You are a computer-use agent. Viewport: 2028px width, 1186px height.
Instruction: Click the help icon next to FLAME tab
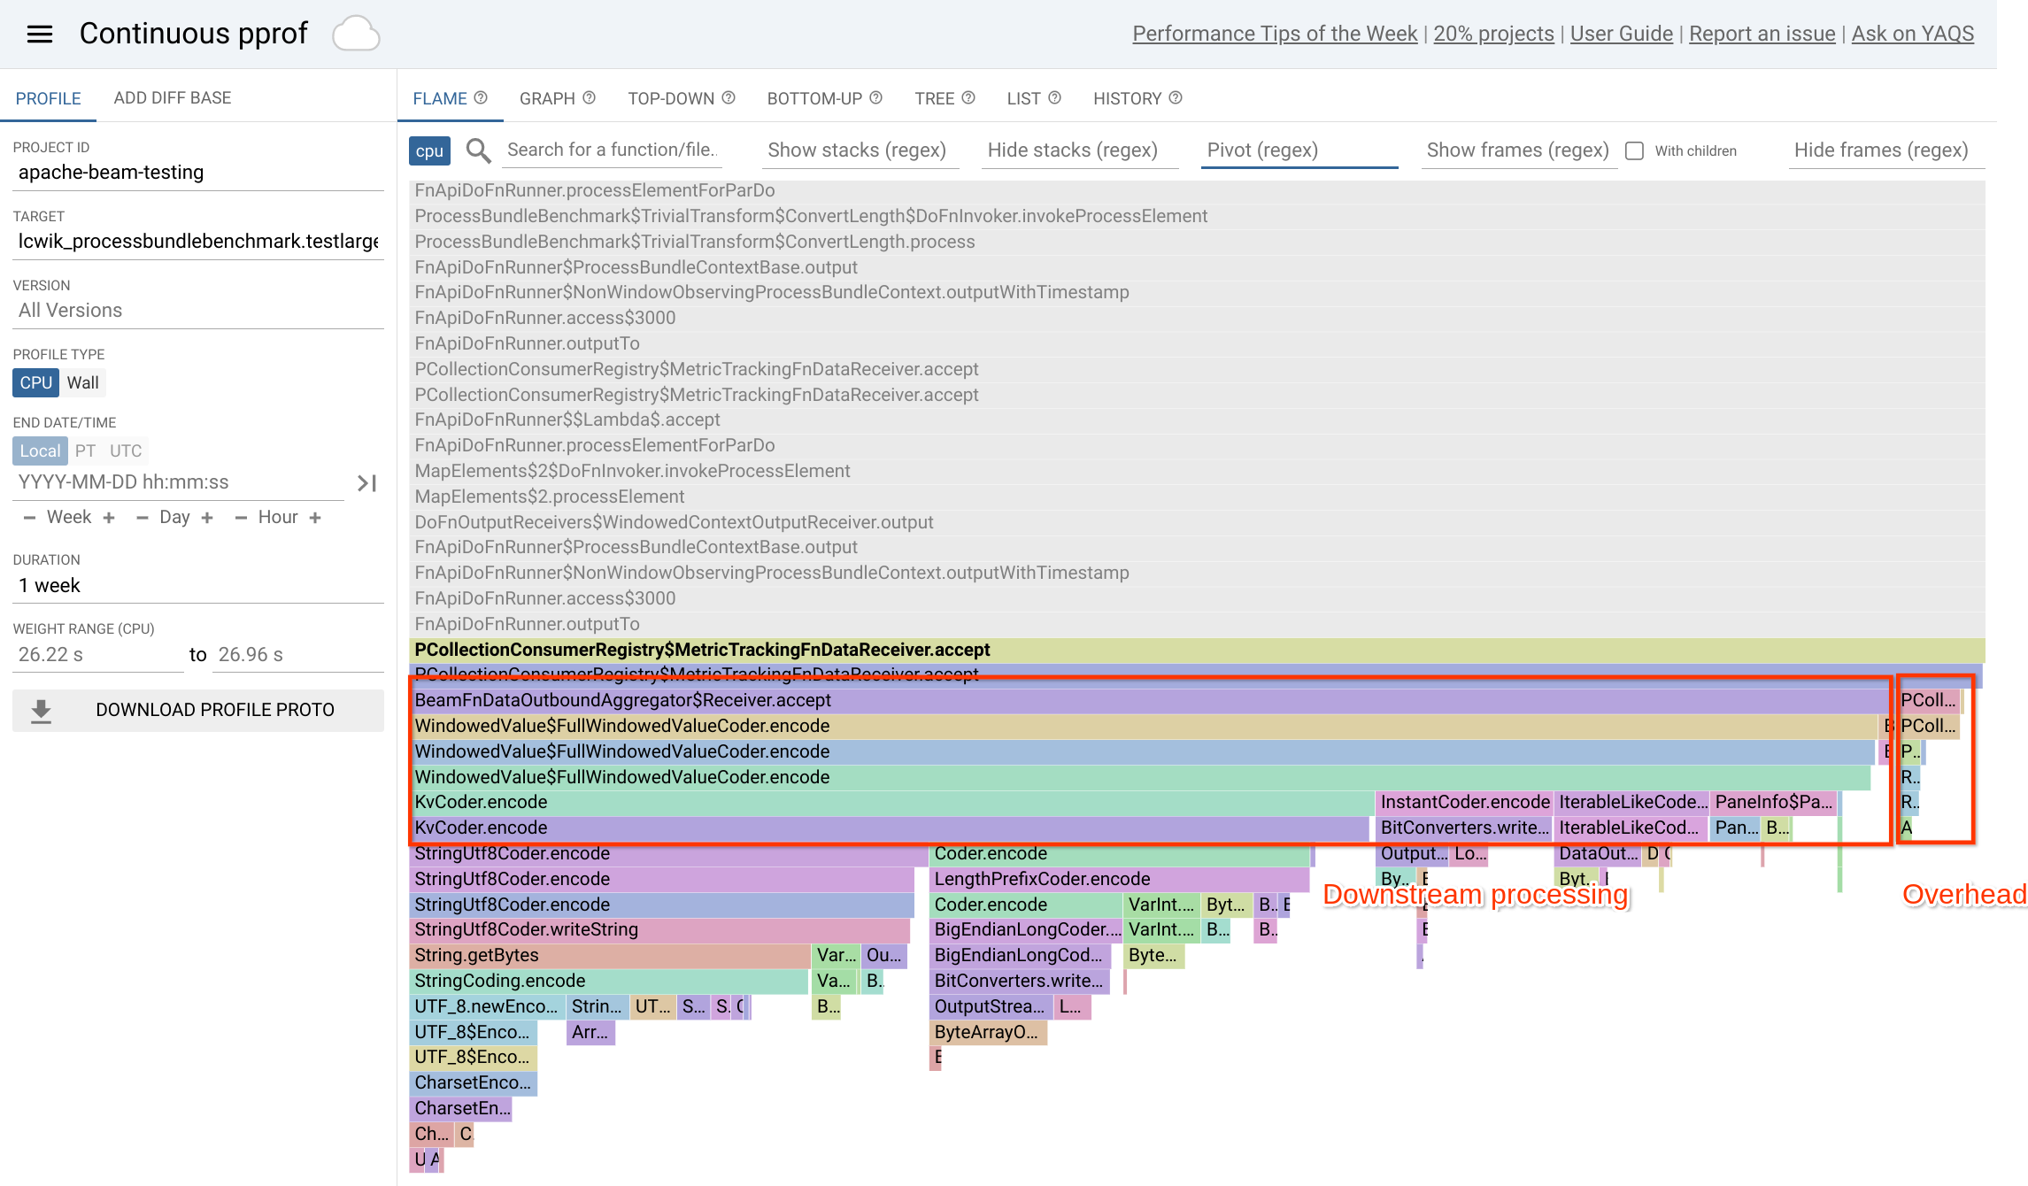coord(481,98)
